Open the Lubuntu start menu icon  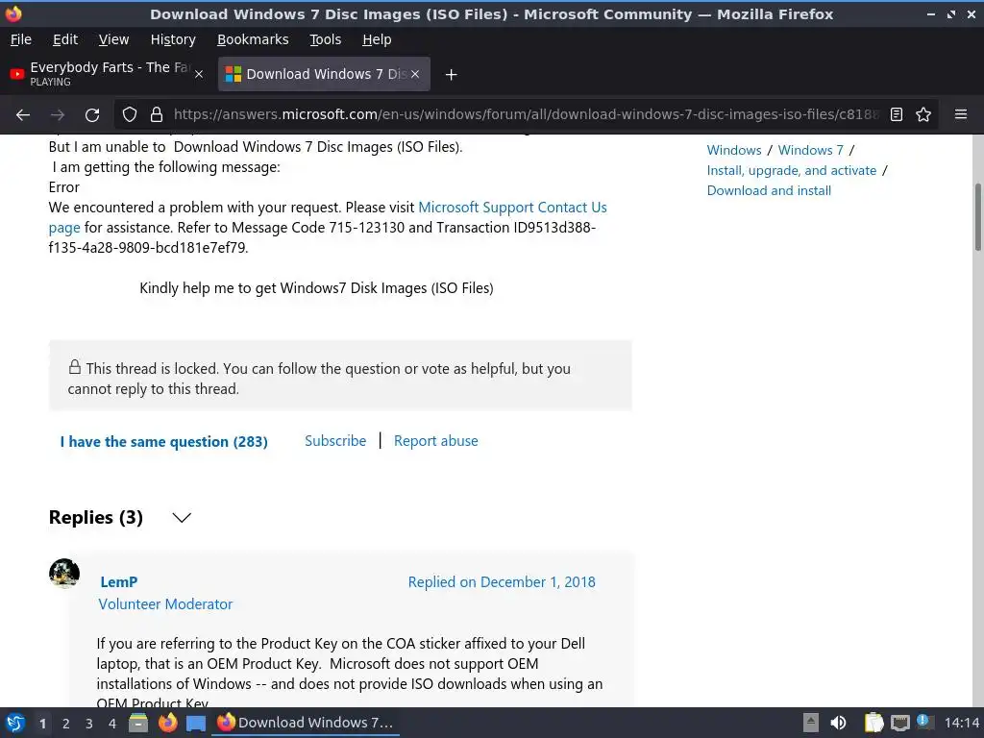click(x=15, y=724)
